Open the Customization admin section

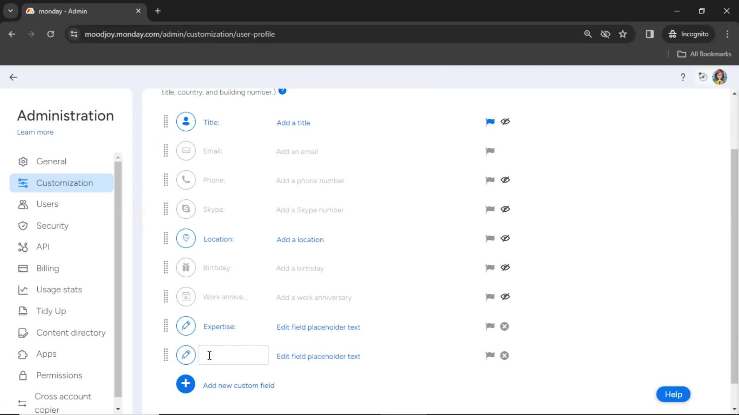64,183
